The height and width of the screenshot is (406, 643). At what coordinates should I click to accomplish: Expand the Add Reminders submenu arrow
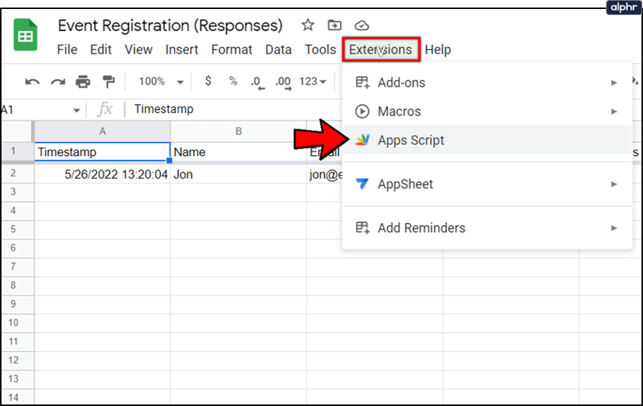tap(614, 227)
